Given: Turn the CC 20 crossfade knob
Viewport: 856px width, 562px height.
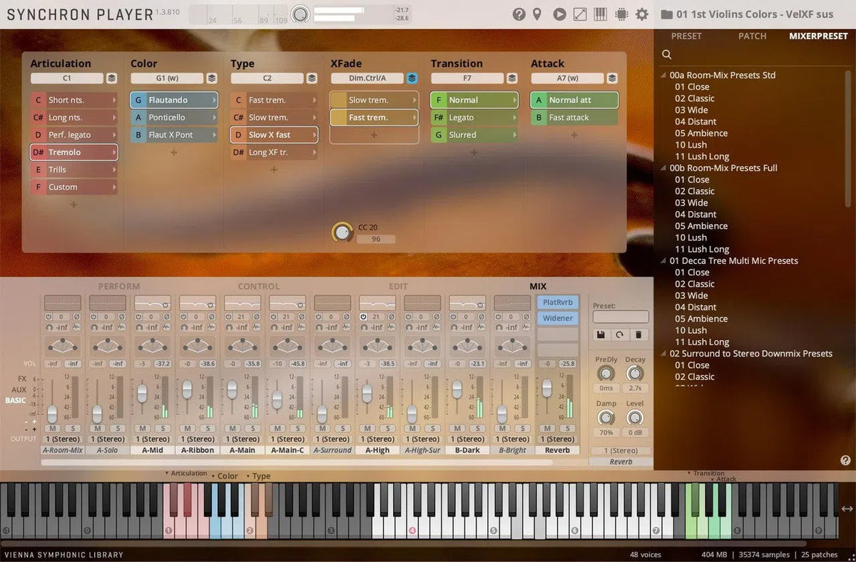Looking at the screenshot, I should pos(342,232).
